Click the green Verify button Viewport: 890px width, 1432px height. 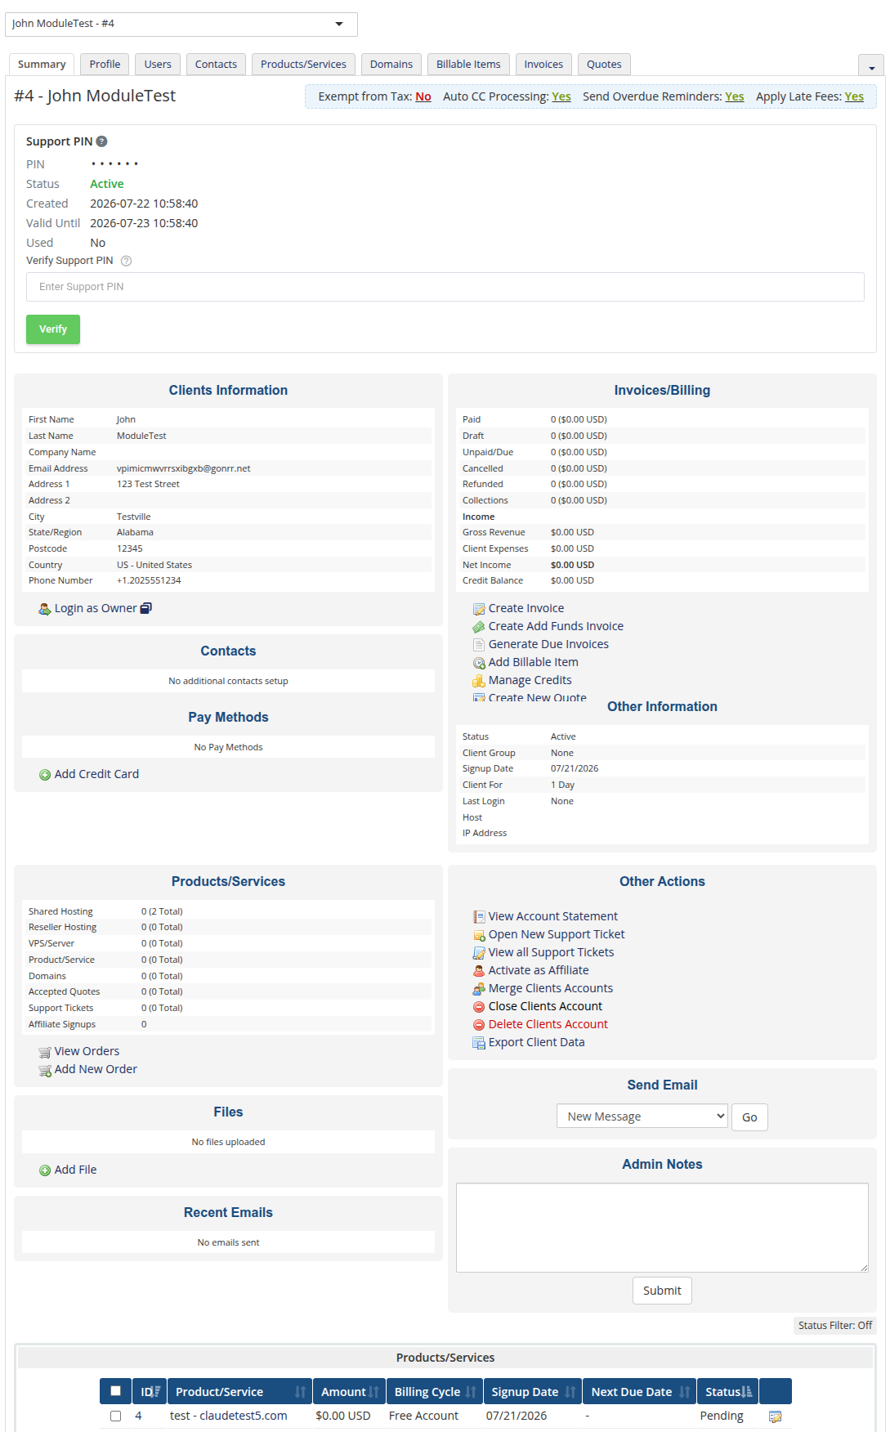[x=53, y=329]
